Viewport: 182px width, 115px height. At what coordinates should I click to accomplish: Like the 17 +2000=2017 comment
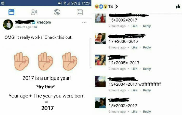134,47
